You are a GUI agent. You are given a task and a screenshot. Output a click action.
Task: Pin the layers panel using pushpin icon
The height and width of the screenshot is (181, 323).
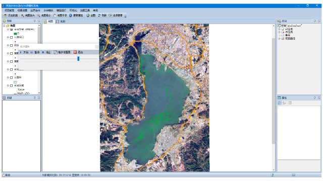(35, 21)
